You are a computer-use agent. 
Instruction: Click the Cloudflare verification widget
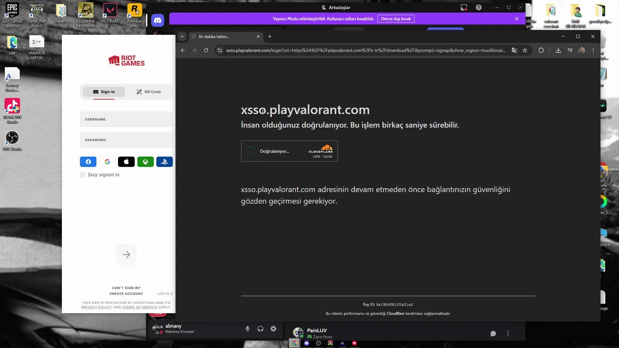pyautogui.click(x=289, y=151)
